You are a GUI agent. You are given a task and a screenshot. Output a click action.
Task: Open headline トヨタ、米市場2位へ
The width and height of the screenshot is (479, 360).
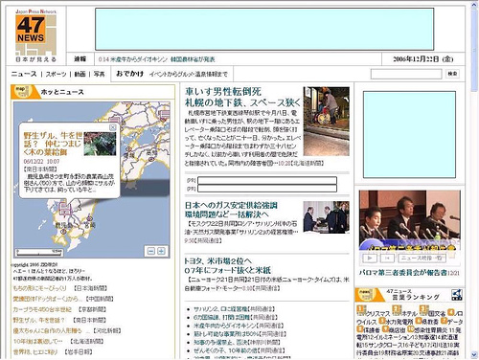click(217, 261)
